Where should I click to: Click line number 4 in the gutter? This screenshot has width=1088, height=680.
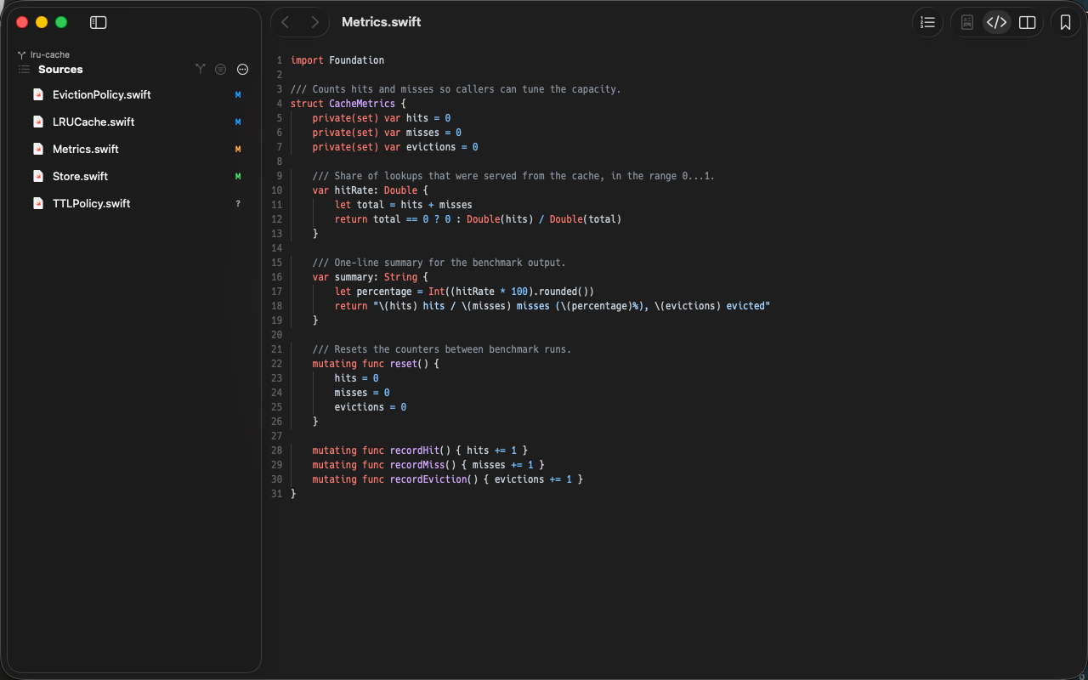279,104
